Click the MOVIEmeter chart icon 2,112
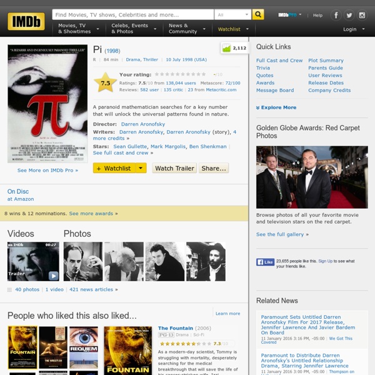The height and width of the screenshot is (375, 375). (x=234, y=48)
